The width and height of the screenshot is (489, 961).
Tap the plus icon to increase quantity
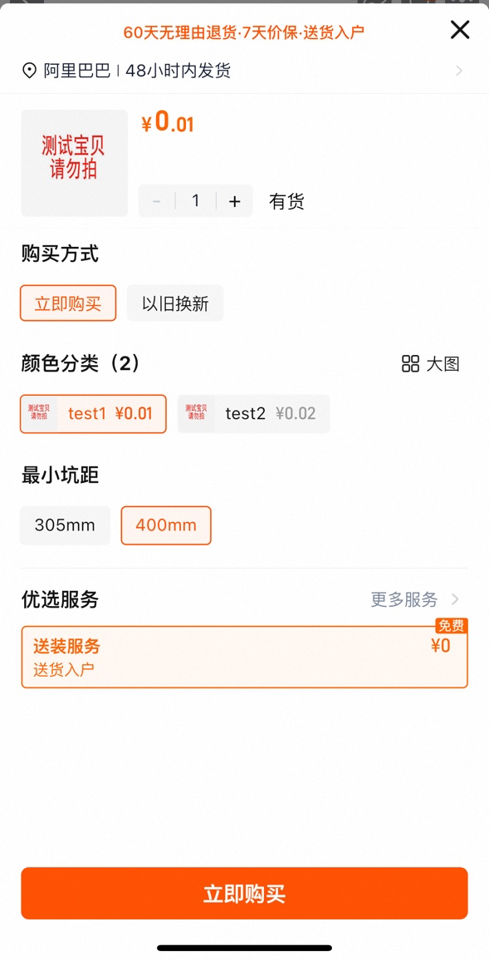(234, 200)
